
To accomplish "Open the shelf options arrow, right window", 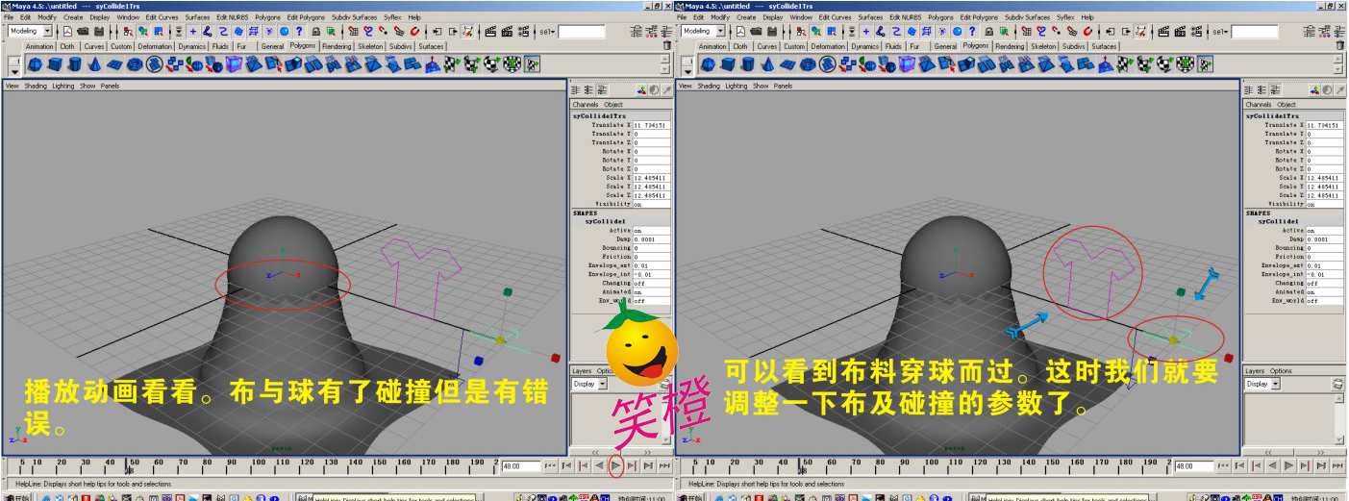I will click(x=689, y=70).
